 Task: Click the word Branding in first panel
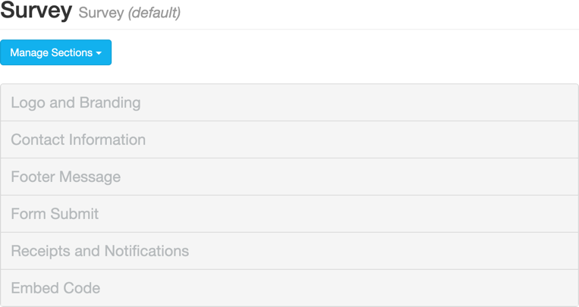point(110,103)
